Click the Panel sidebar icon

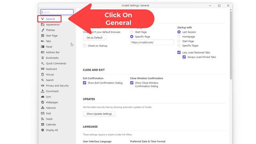click(43, 47)
